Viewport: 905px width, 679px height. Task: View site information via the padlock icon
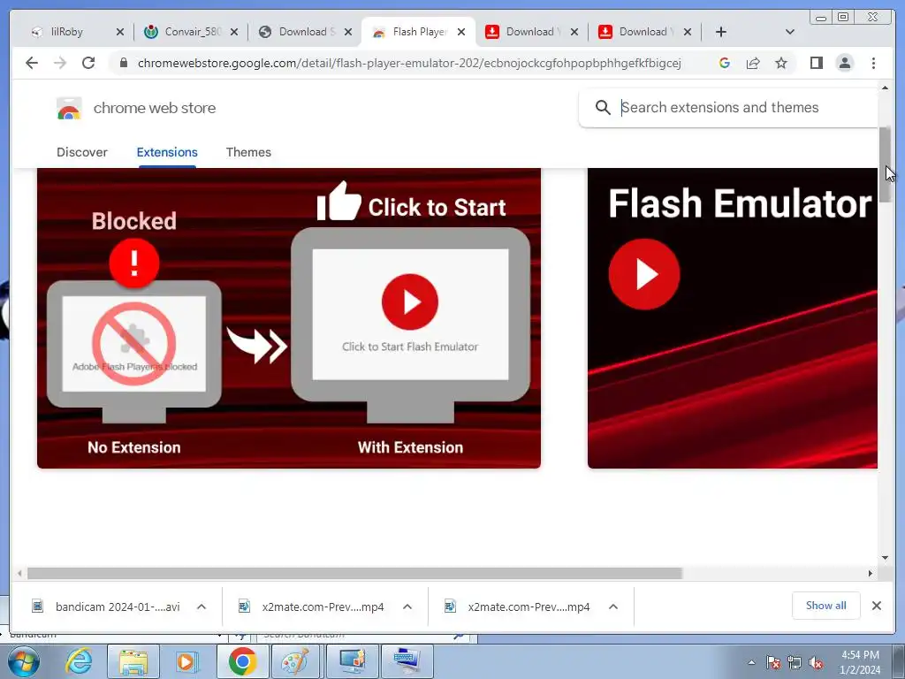(x=123, y=63)
